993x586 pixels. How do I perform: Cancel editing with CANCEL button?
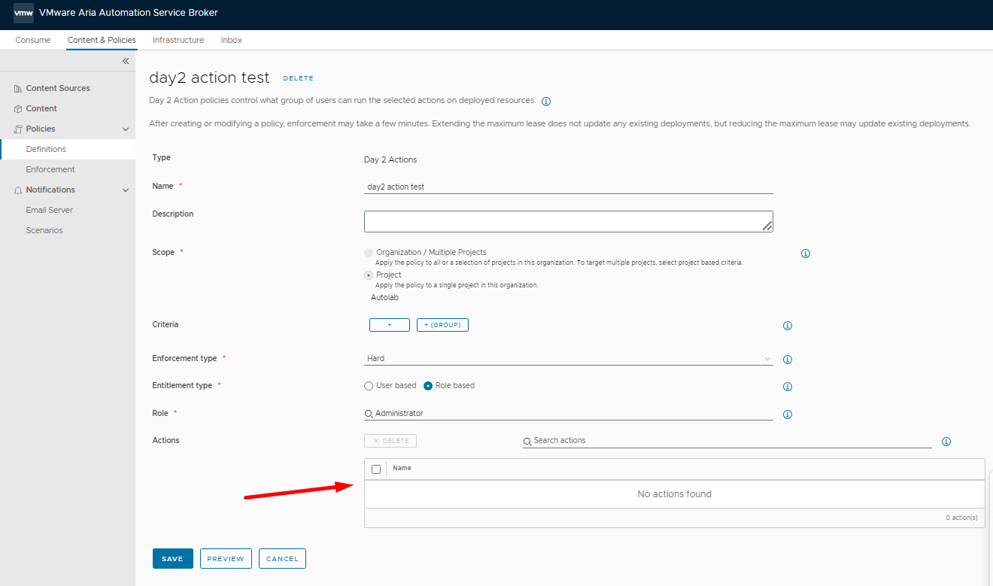[282, 558]
